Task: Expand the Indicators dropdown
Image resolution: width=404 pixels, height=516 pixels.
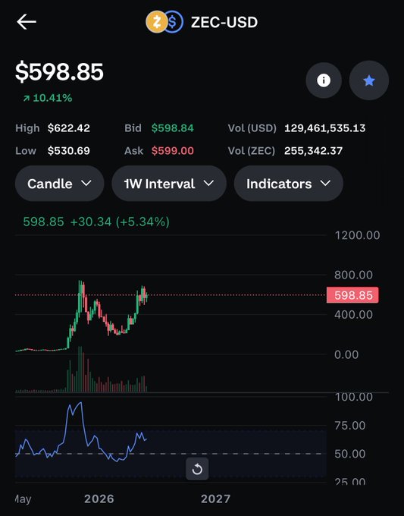Action: click(x=289, y=184)
